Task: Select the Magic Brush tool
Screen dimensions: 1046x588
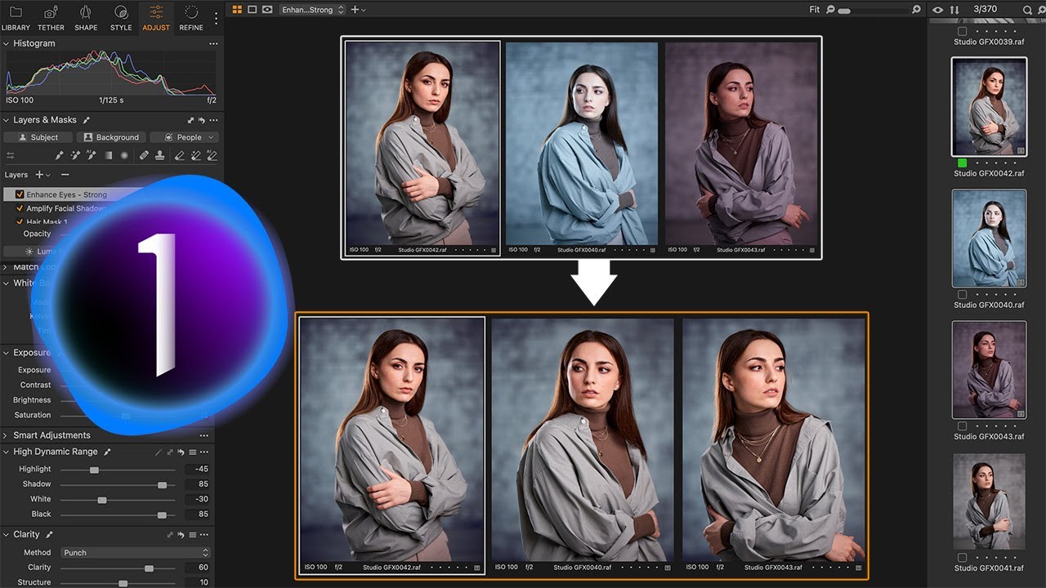Action: [x=76, y=155]
